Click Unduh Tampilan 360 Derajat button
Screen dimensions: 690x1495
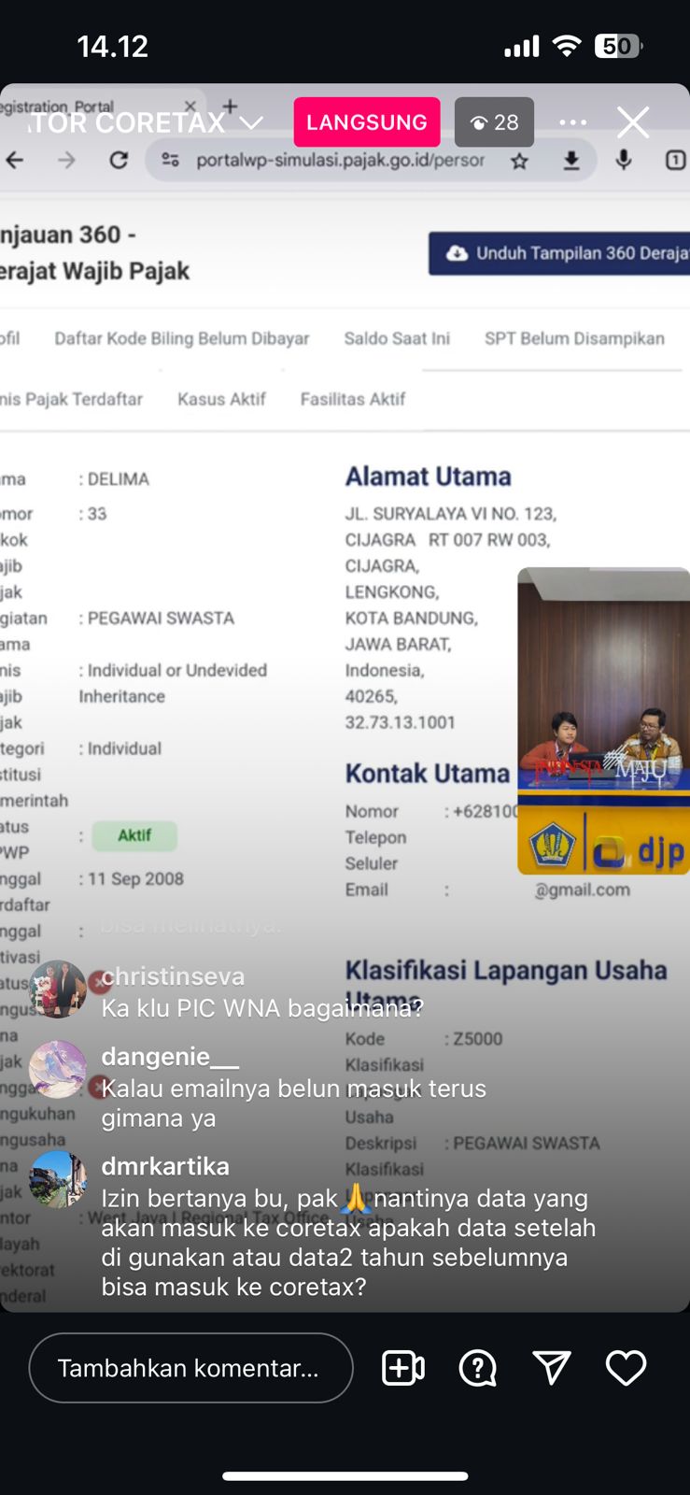pos(560,253)
